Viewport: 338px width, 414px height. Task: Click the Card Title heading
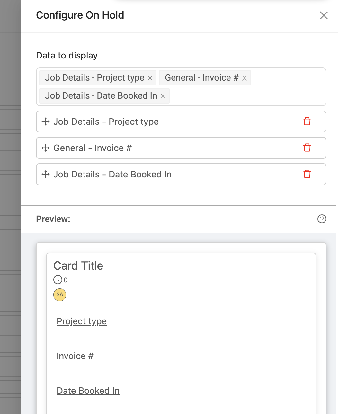point(78,266)
